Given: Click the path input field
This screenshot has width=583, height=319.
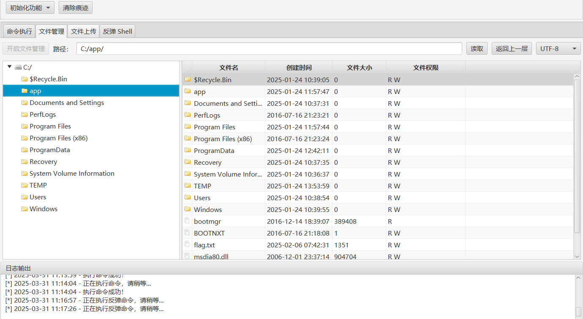Looking at the screenshot, I should click(269, 48).
